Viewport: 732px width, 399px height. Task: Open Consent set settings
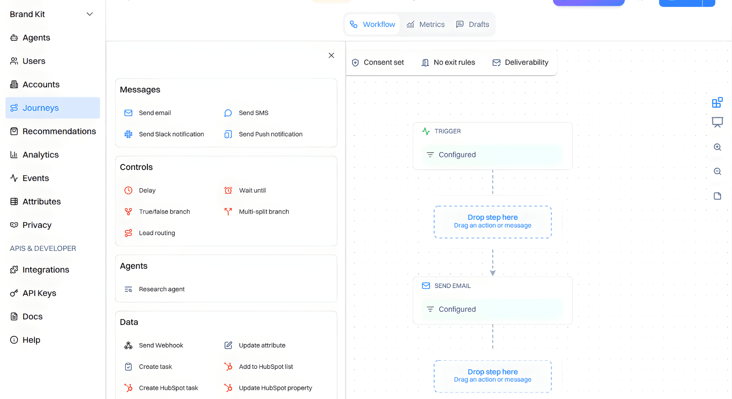[x=378, y=63]
